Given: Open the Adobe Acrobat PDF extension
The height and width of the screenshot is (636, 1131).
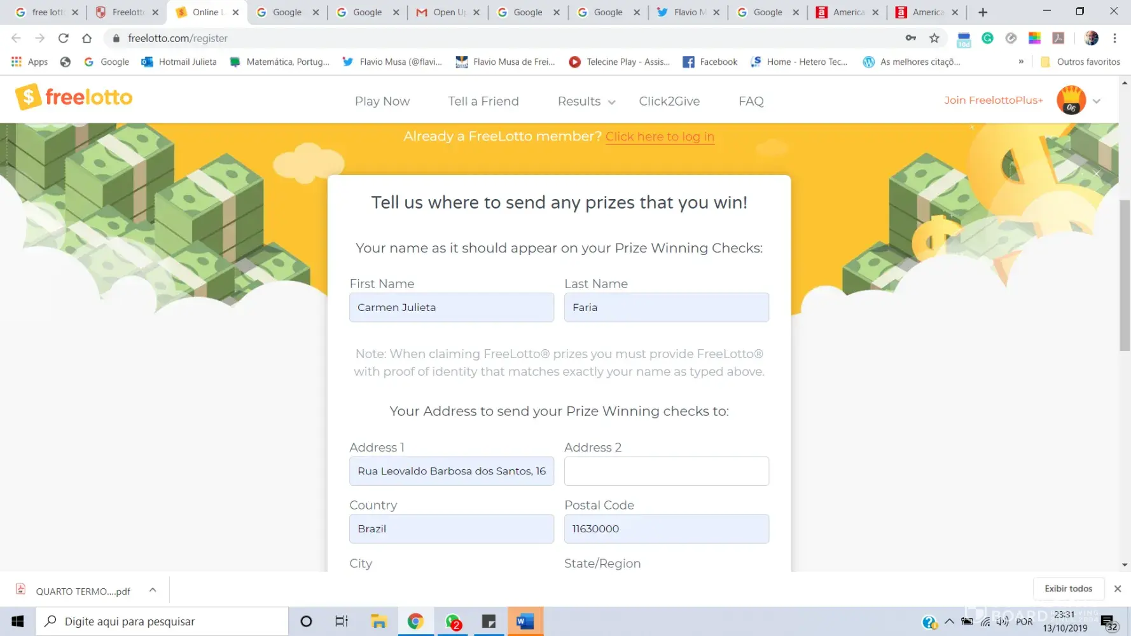Looking at the screenshot, I should point(1058,38).
